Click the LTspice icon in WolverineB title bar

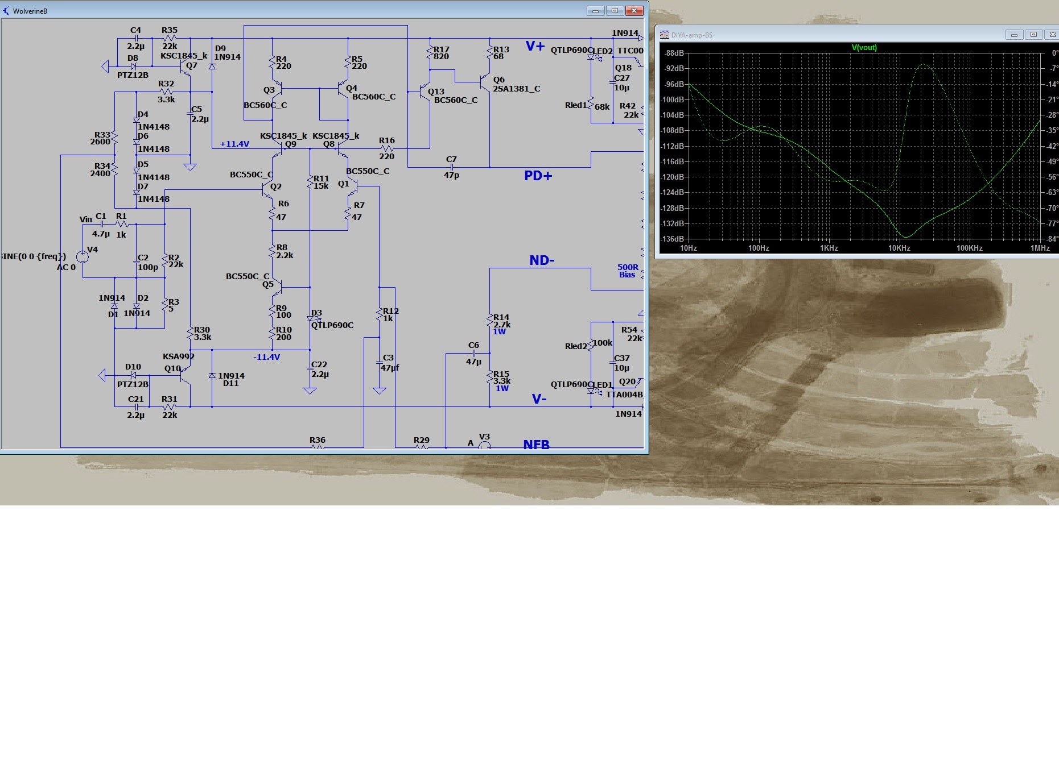pos(6,11)
